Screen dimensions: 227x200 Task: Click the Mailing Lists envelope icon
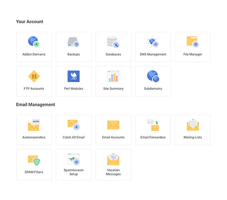(193, 125)
